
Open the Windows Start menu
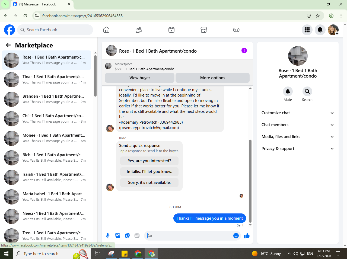pos(6,254)
